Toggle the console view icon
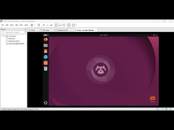The height and width of the screenshot is (130, 174). [69, 25]
